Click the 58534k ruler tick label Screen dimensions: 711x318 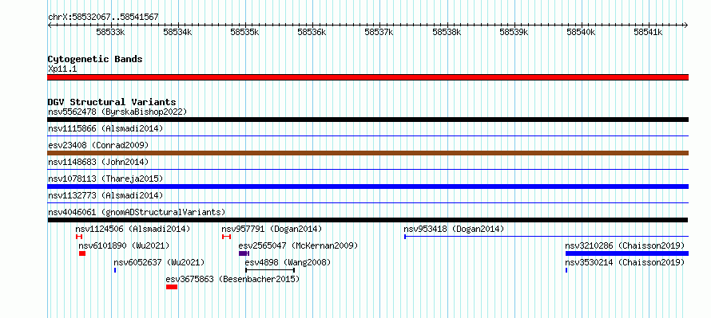[x=177, y=32]
